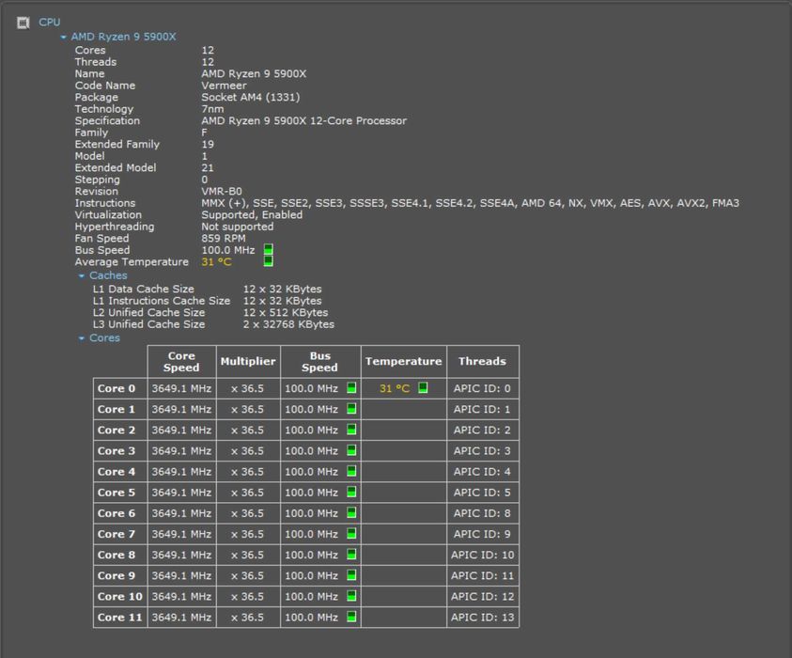Click Package value Socket AM4 (1331)
Viewport: 792px width, 658px height.
(x=251, y=97)
